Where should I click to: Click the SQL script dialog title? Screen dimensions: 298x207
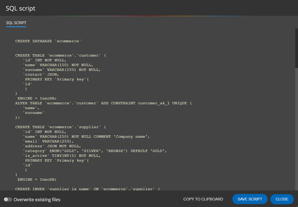click(x=21, y=8)
